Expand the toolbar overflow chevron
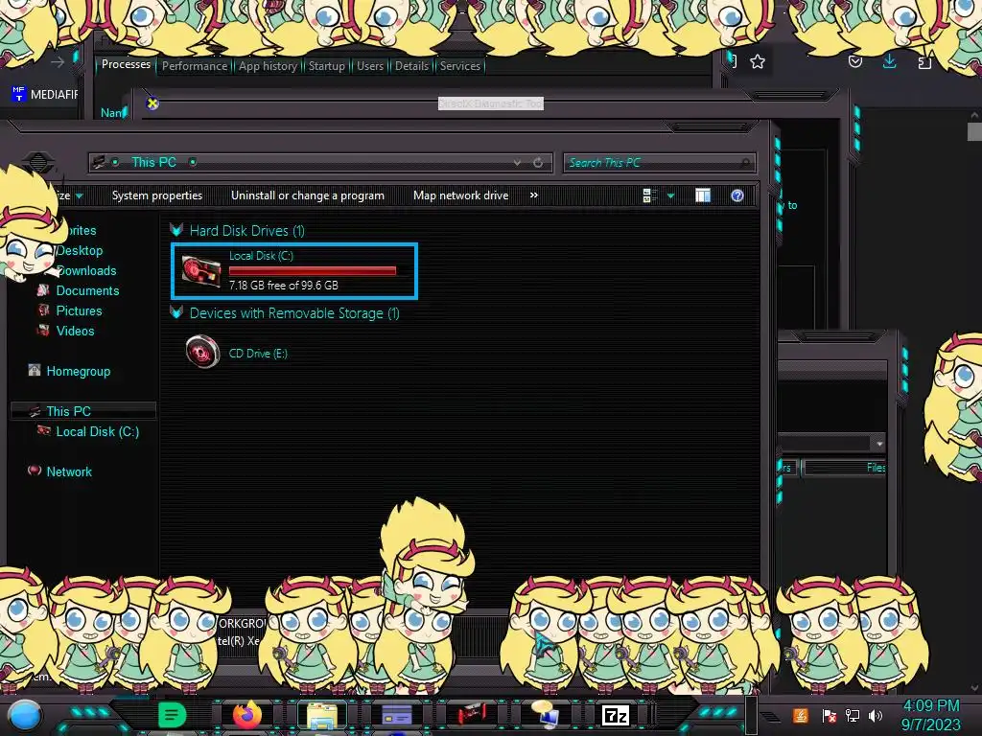The image size is (982, 736). (533, 195)
